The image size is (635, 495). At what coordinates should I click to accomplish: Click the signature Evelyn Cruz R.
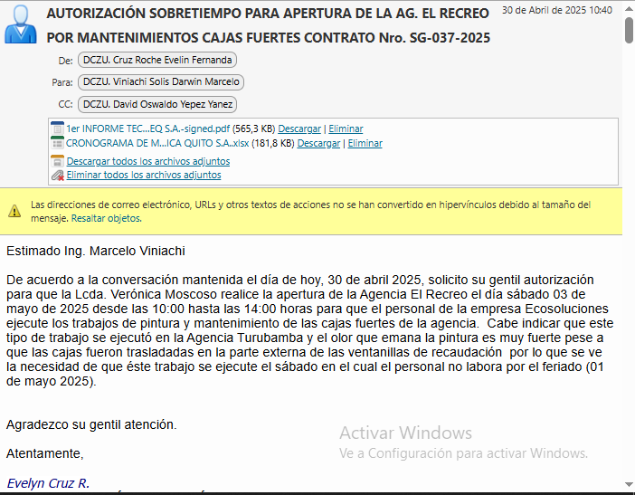[48, 483]
